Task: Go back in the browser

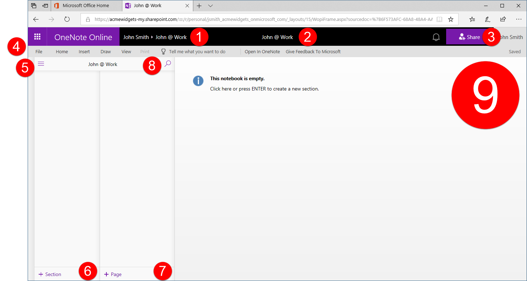Action: [36, 19]
